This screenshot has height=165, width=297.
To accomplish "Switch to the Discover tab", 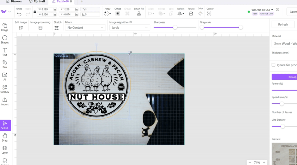I will (14, 1).
